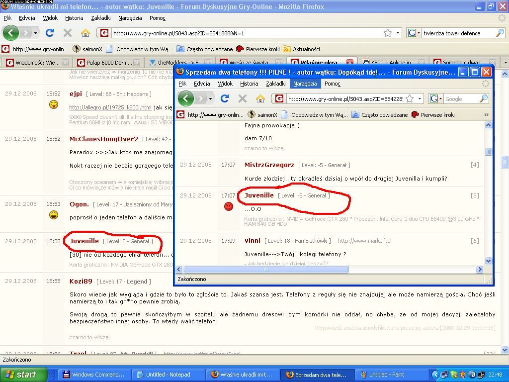Click username McClanesHungOver2
This screenshot has height=382, width=509.
(104, 139)
